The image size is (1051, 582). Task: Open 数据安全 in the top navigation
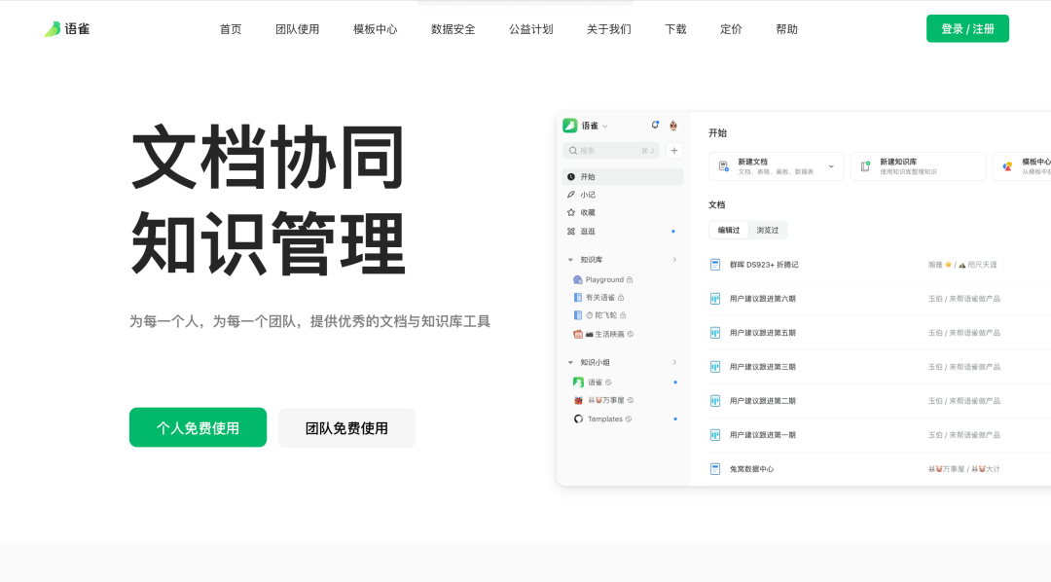tap(453, 29)
